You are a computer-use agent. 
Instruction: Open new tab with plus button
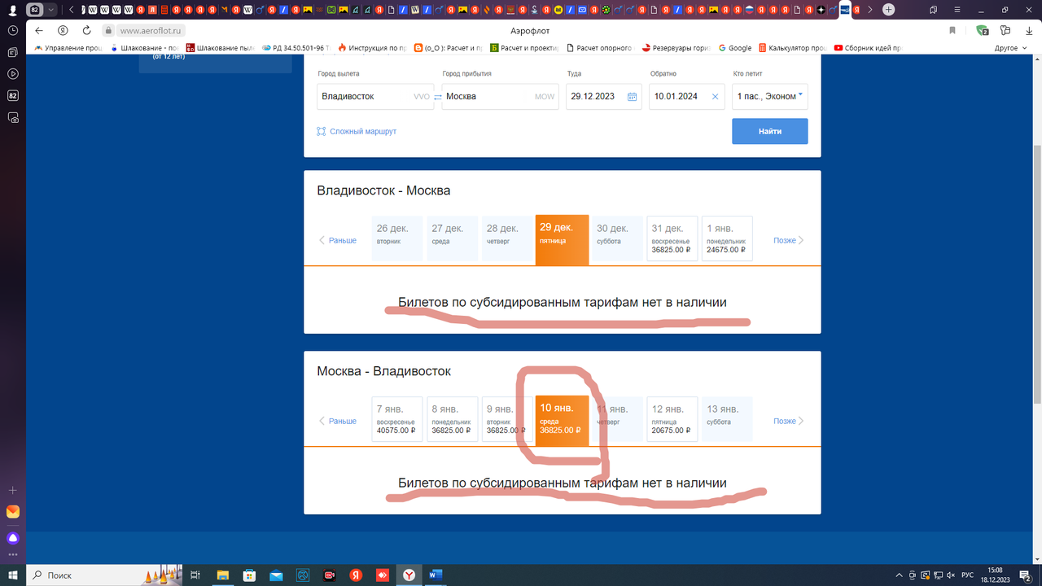click(x=888, y=10)
